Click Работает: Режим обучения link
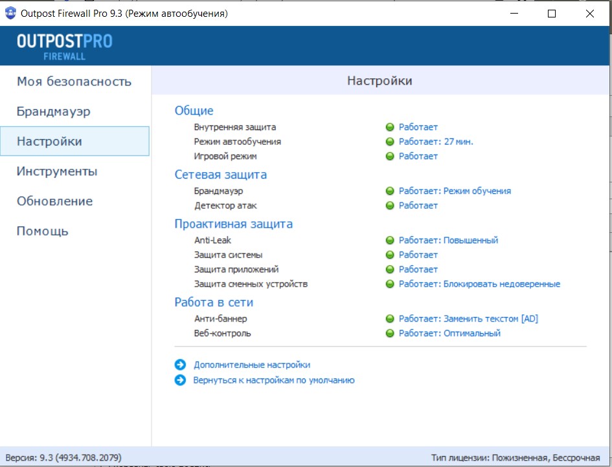 (455, 191)
